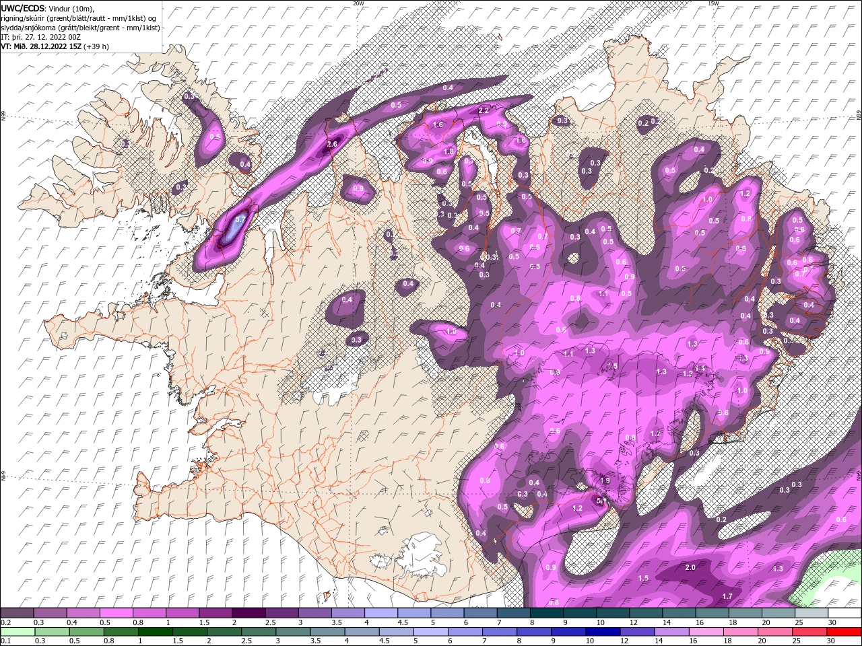Screen dimensions: 862x646
Task: Click the 25 label in the lower legend
Action: (797, 641)
